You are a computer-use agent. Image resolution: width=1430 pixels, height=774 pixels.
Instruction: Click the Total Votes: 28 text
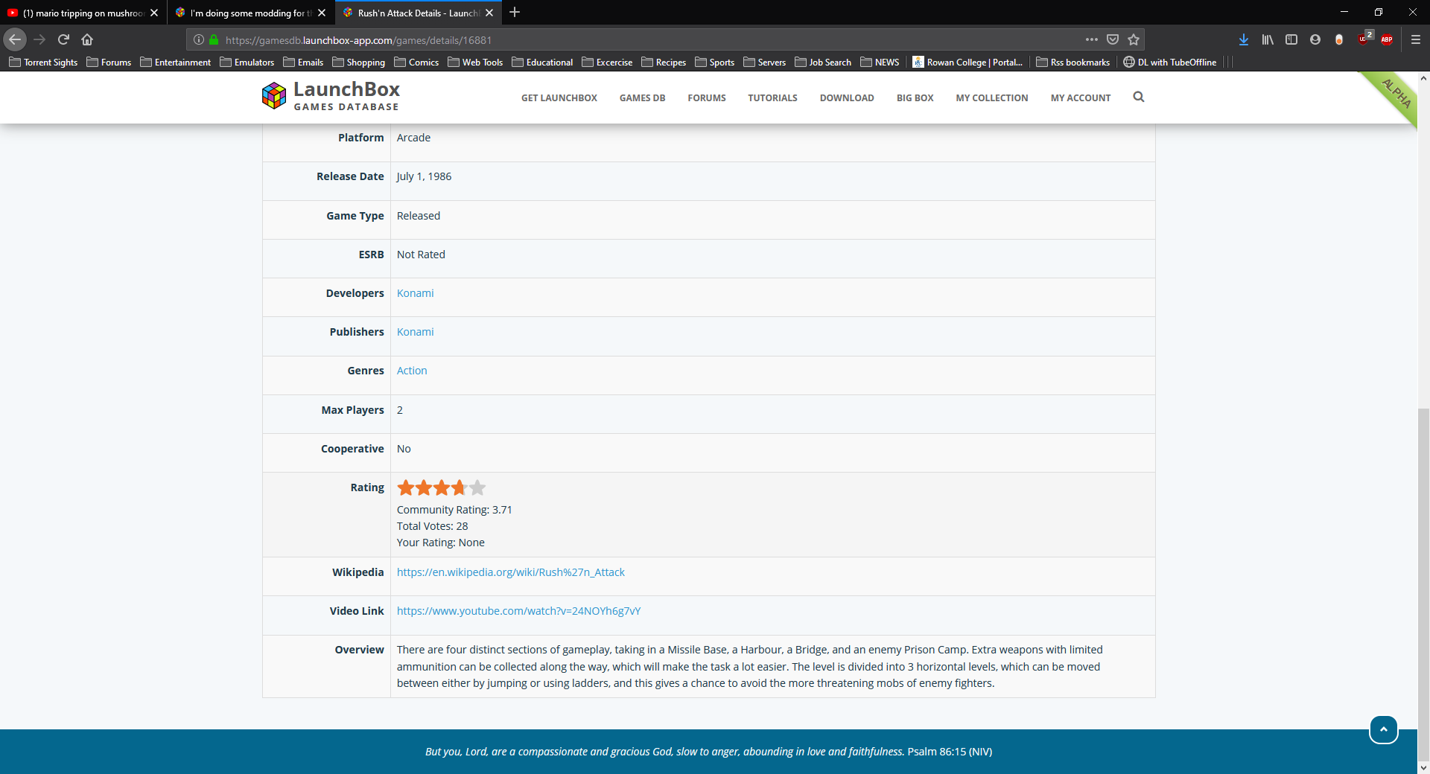(x=432, y=526)
